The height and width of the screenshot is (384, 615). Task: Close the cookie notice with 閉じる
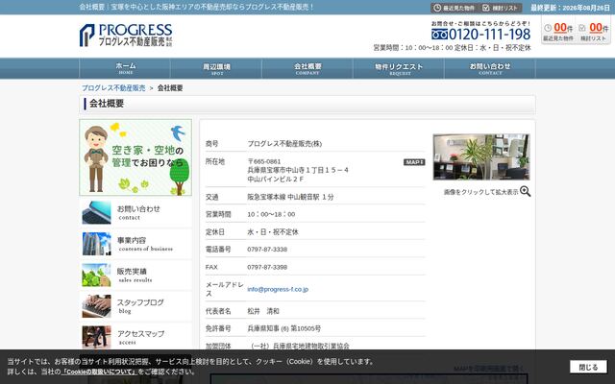click(588, 367)
